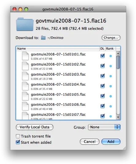Click the rank dot for d01t04.flac
Viewport: 136px width, 164px height.
pyautogui.click(x=111, y=86)
